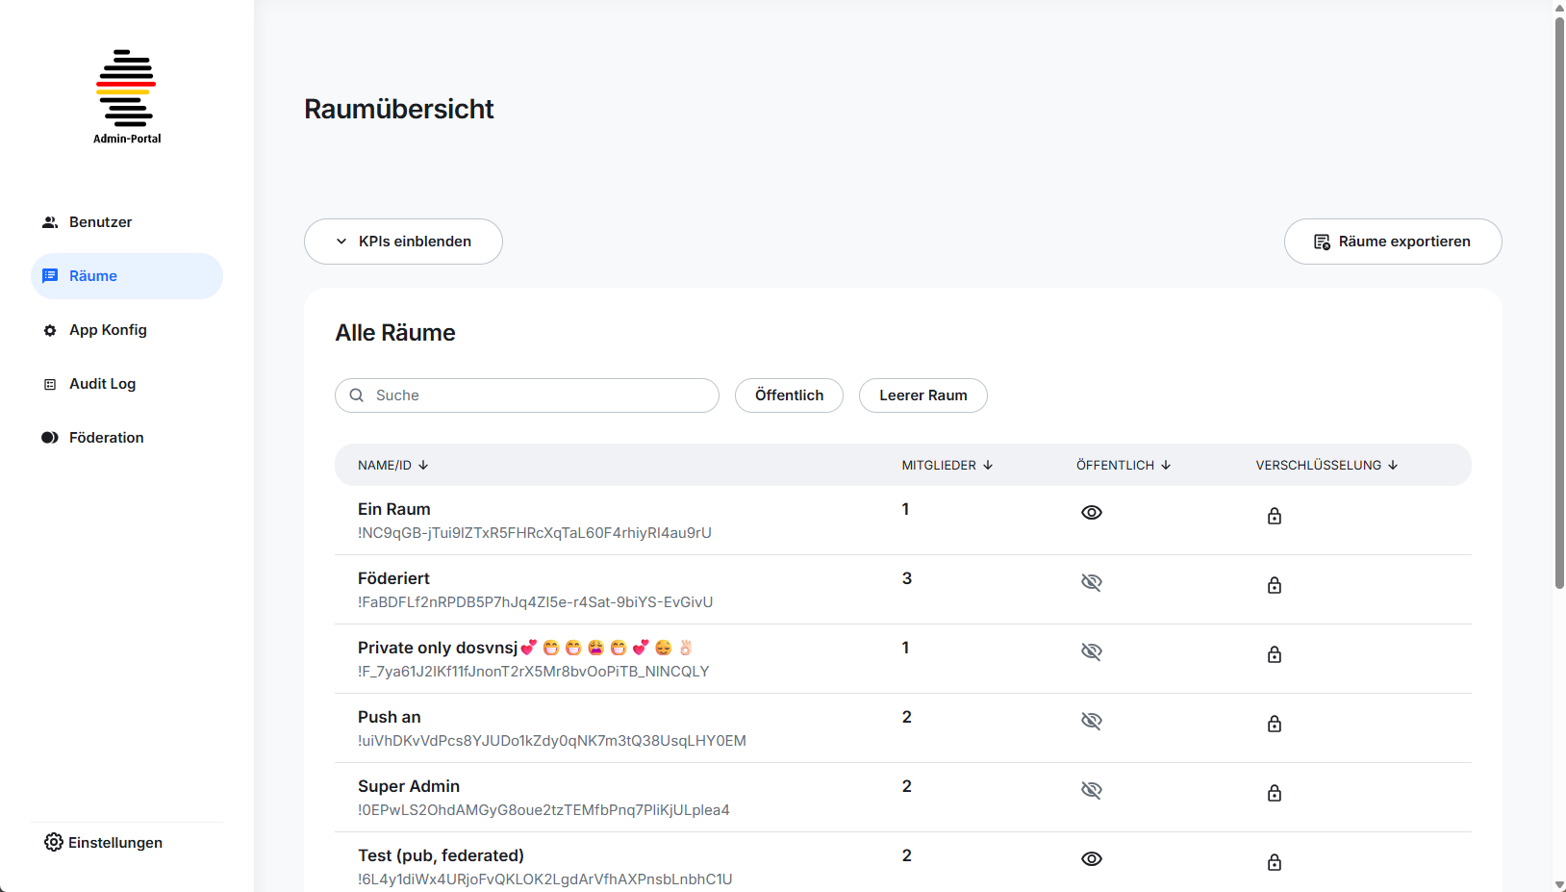
Task: Open the Ein Raum row
Action: click(x=903, y=521)
